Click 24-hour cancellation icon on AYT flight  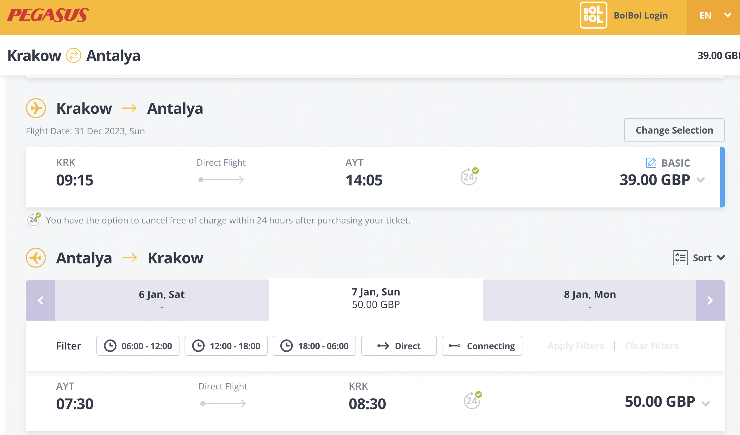pos(472,400)
